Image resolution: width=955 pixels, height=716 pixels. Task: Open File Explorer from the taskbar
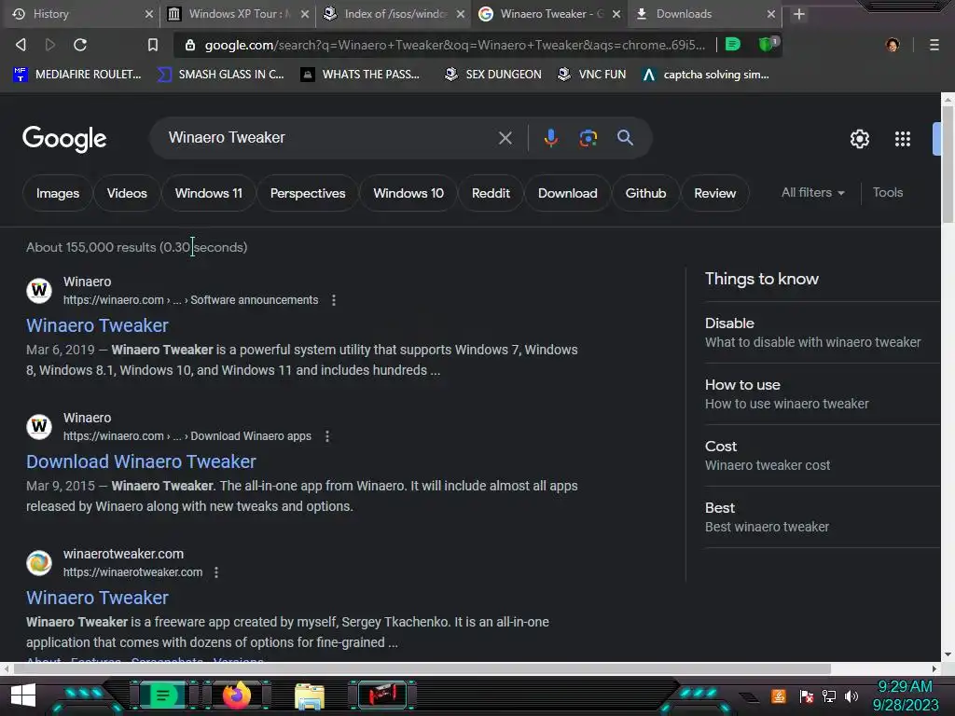(310, 695)
